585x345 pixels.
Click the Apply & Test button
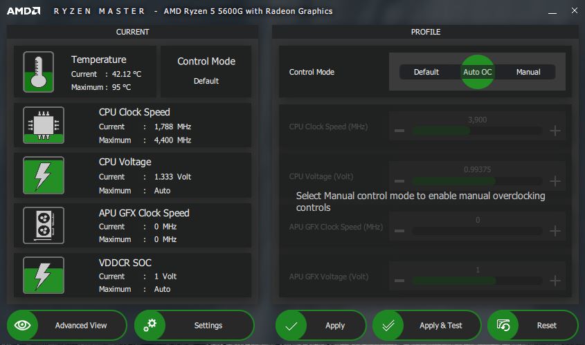pyautogui.click(x=426, y=325)
